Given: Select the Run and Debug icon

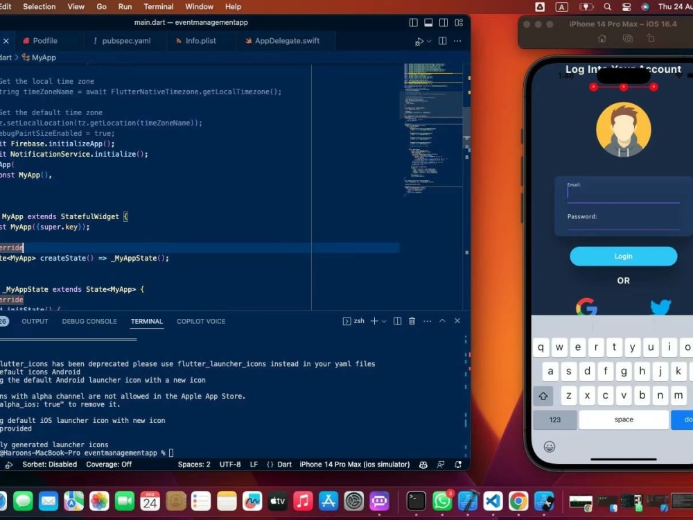Looking at the screenshot, I should 419,41.
